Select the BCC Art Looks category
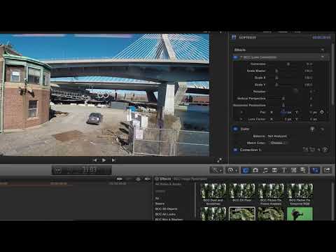The width and height of the screenshot is (336, 252). point(165,214)
